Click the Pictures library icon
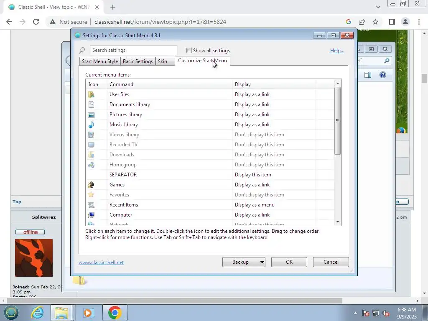Screen dimensions: 428x321 click(x=91, y=115)
